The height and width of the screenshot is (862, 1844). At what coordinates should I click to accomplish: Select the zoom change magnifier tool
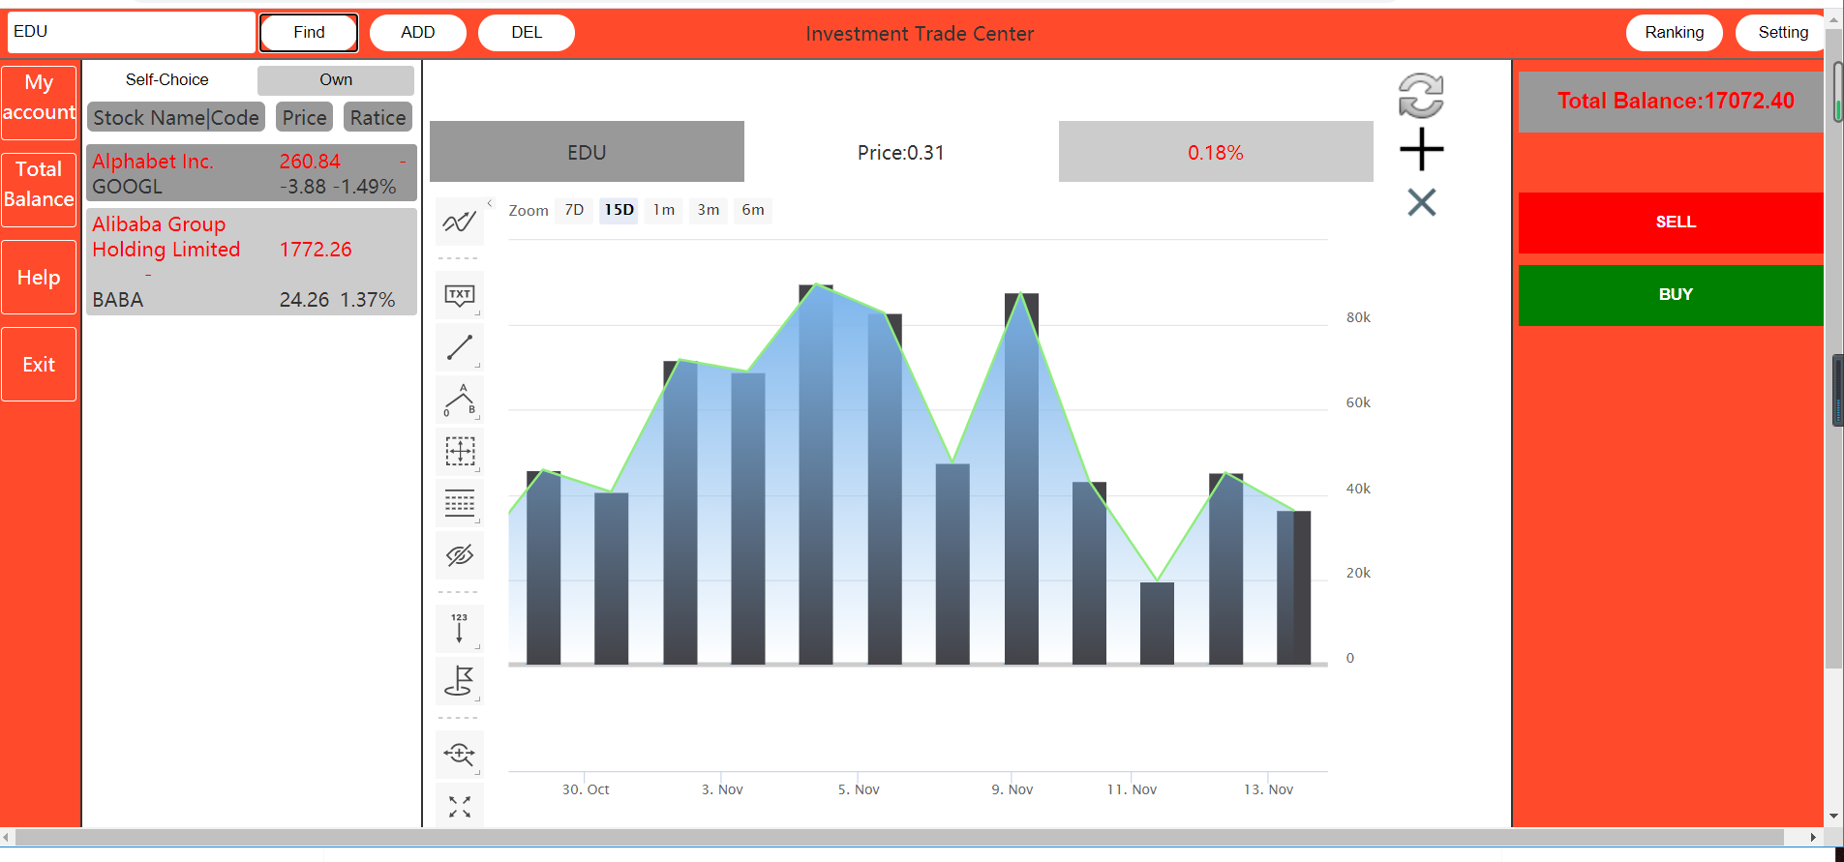point(460,754)
